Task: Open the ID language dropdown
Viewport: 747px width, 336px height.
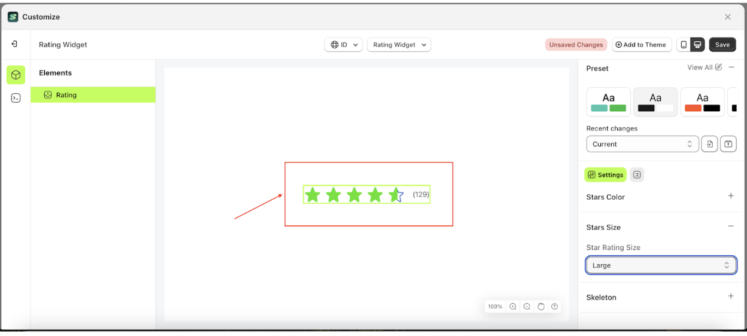Action: click(344, 45)
